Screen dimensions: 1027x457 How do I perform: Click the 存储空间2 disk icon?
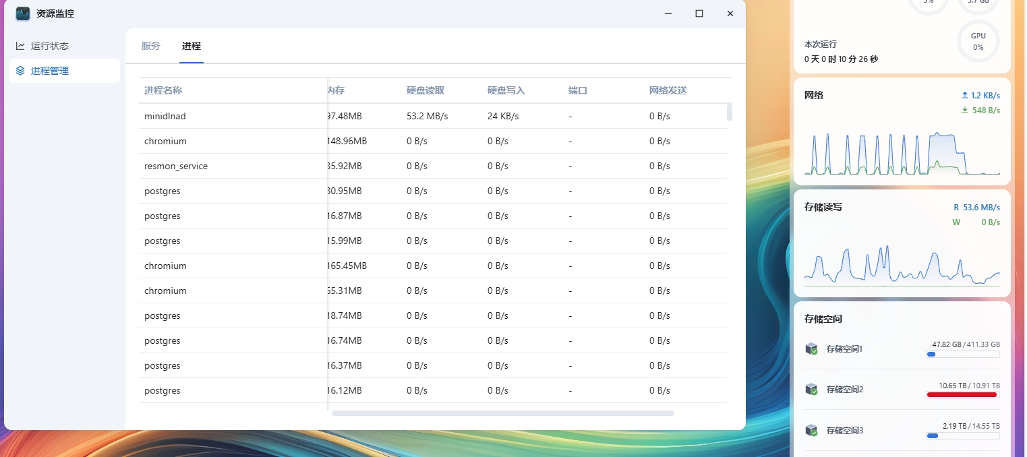pos(811,390)
